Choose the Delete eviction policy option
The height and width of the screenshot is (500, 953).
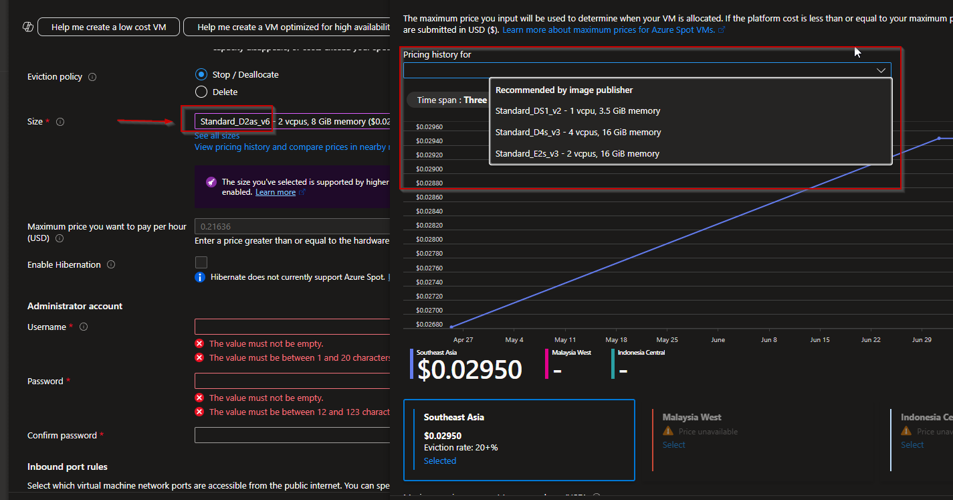[x=201, y=92]
